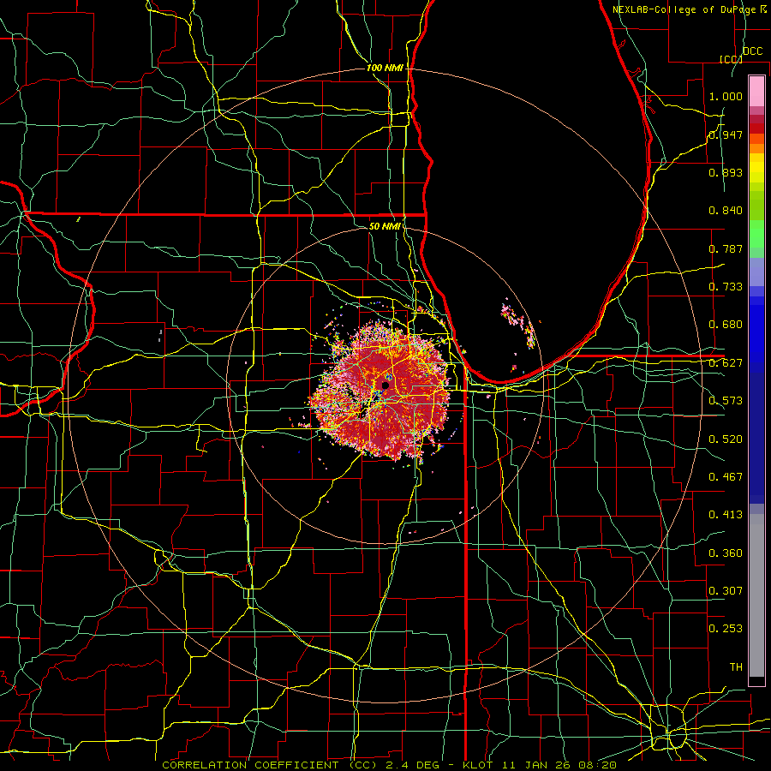Image resolution: width=771 pixels, height=771 pixels.
Task: Select the 0.307 legend value
Action: pos(726,591)
